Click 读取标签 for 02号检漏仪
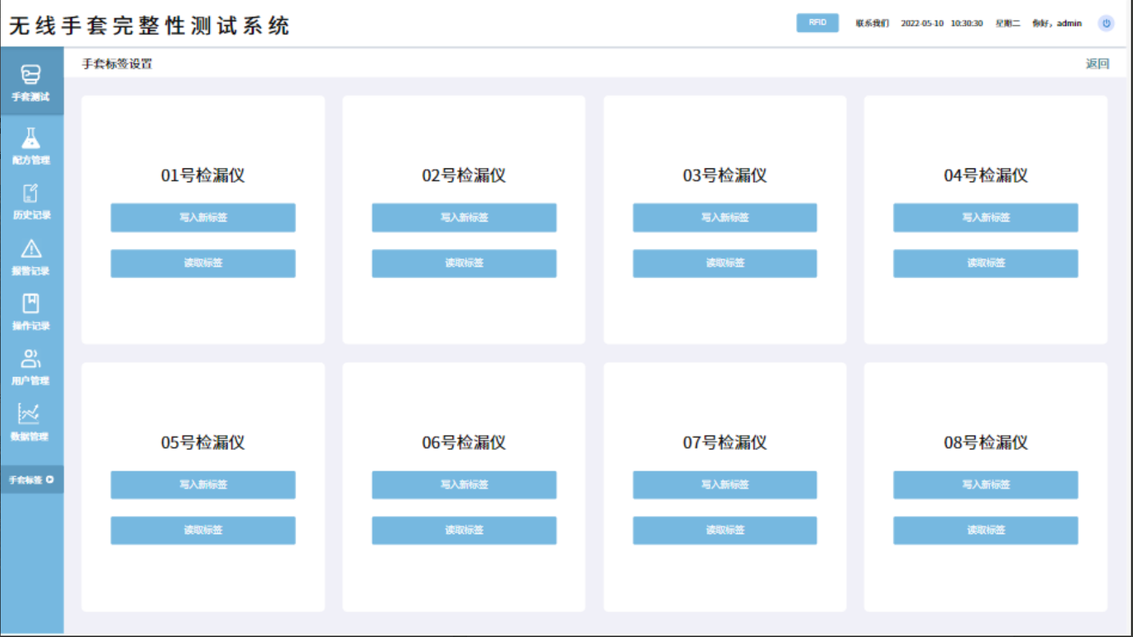 pyautogui.click(x=463, y=263)
